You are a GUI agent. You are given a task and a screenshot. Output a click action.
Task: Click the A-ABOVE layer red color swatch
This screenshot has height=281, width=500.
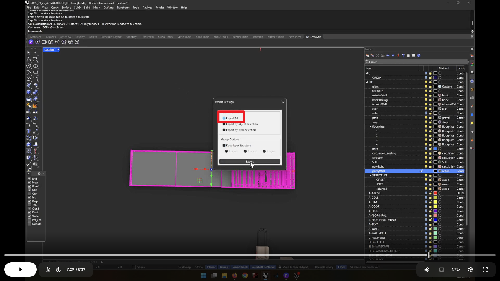coord(435,193)
